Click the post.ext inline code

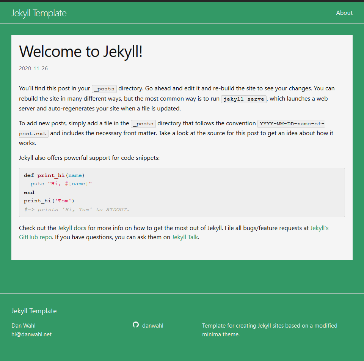33,134
